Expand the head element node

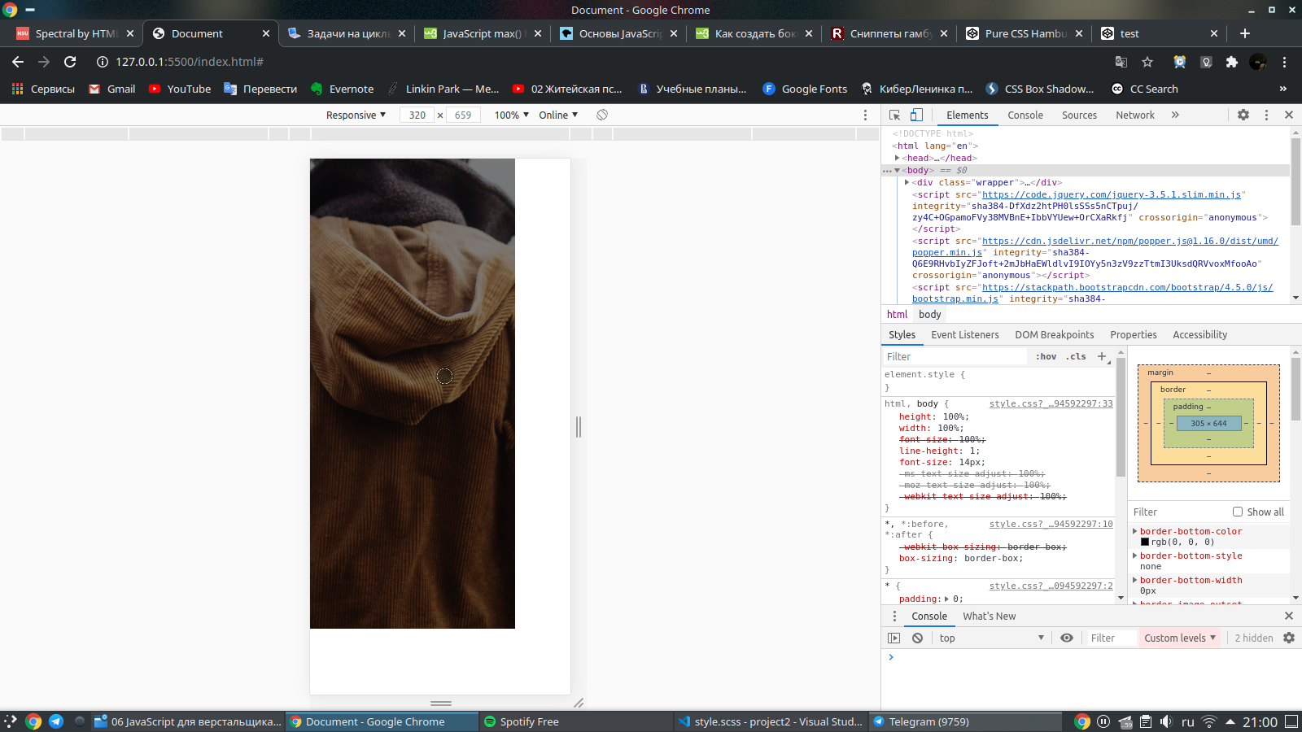click(x=898, y=158)
